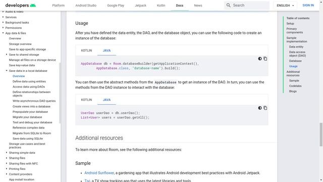The width and height of the screenshot is (323, 182).
Task: Open the Platform menu
Action: (x=59, y=6)
